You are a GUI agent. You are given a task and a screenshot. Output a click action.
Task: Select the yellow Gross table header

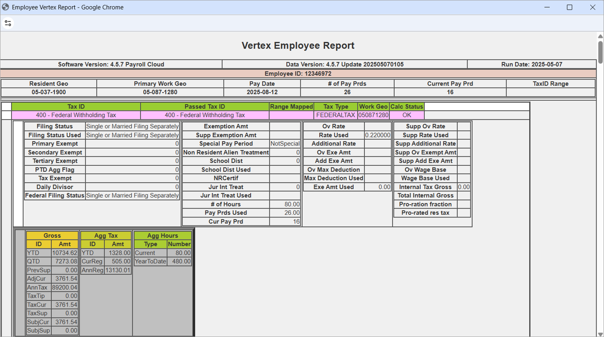click(x=52, y=235)
